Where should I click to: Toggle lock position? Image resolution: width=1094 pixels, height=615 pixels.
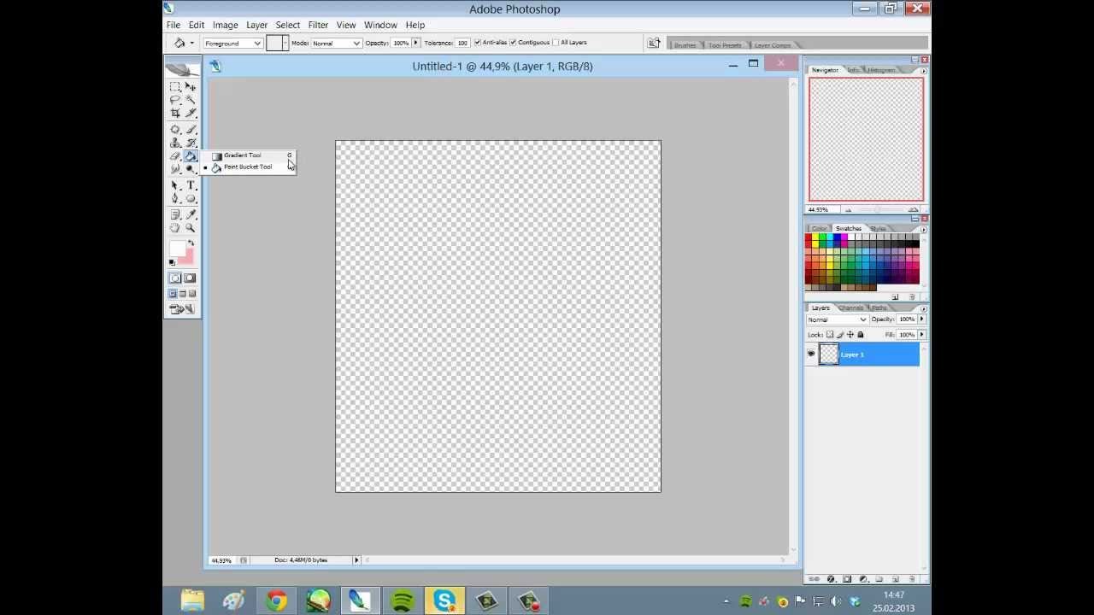850,335
